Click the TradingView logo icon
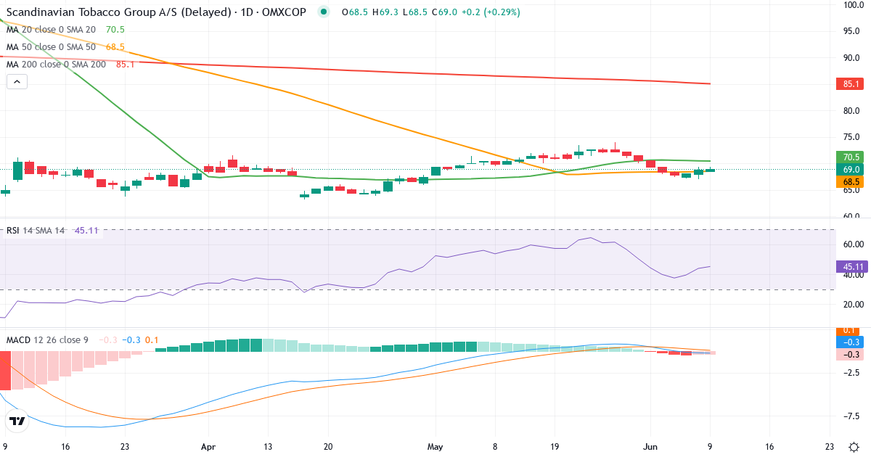The width and height of the screenshot is (871, 457). point(17,421)
